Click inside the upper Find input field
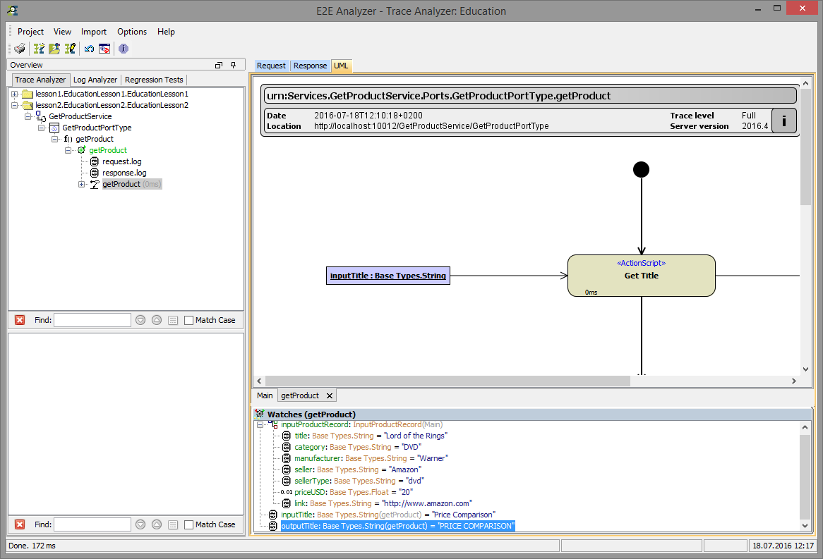This screenshot has width=823, height=559. click(x=92, y=319)
